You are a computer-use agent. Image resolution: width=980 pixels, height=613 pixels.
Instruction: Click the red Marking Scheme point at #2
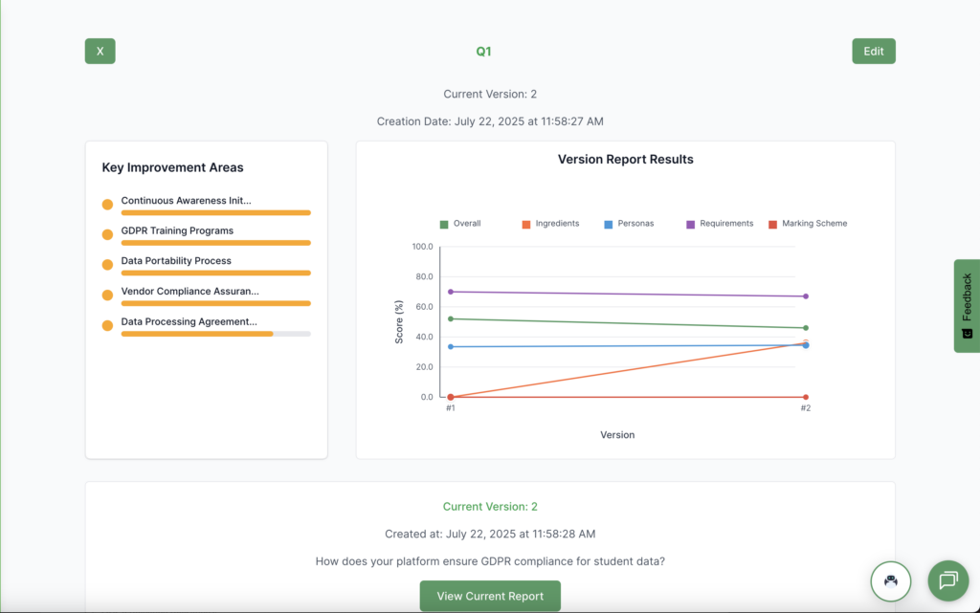pos(806,397)
